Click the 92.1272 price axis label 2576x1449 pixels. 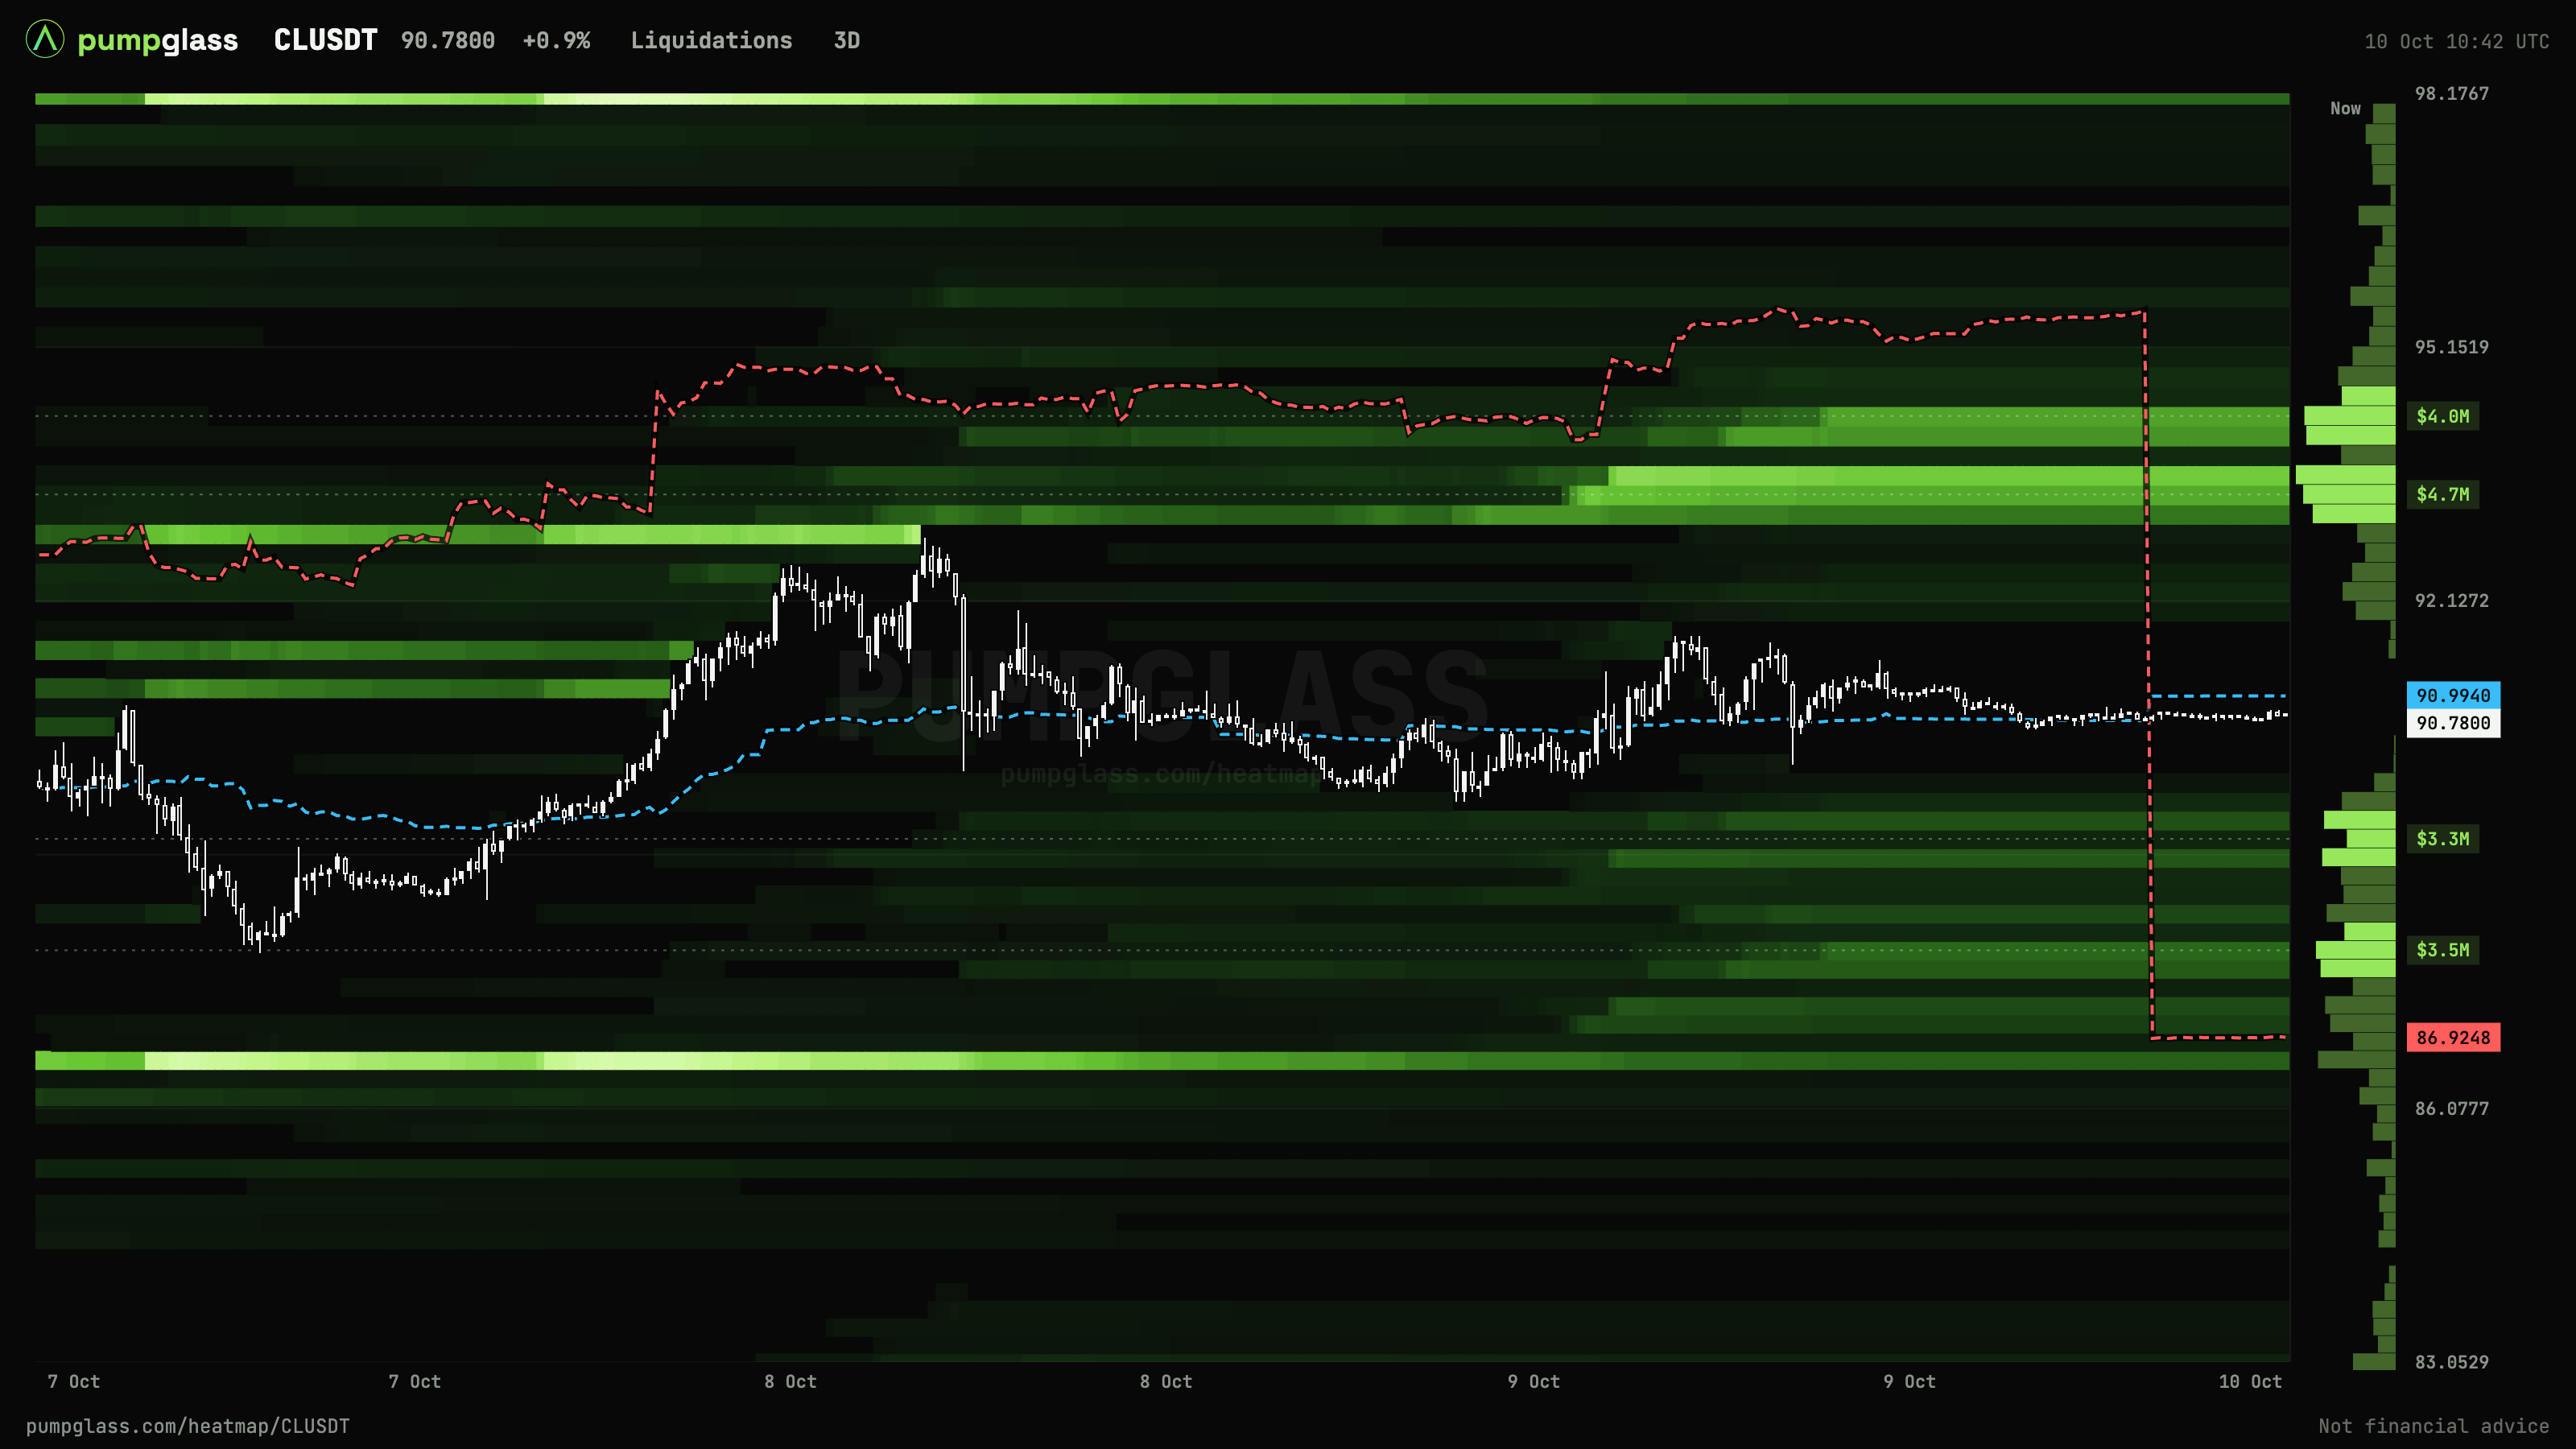click(x=2451, y=601)
